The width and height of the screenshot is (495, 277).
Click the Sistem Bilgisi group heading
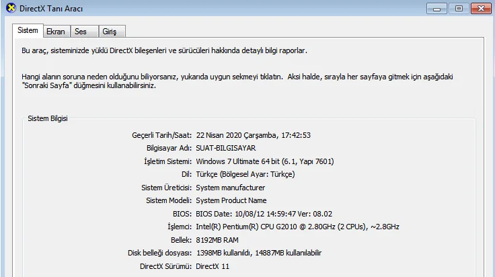click(48, 118)
